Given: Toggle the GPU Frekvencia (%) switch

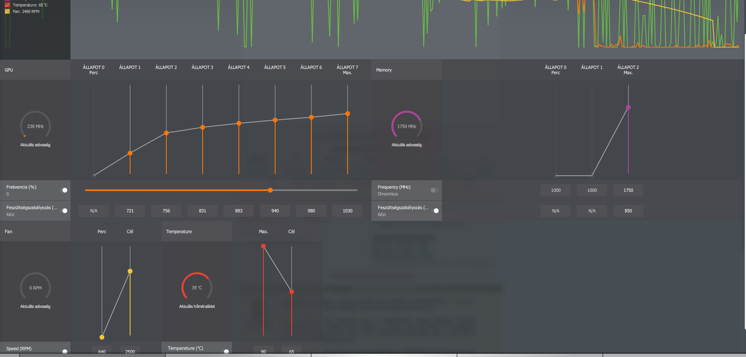Looking at the screenshot, I should pos(63,190).
